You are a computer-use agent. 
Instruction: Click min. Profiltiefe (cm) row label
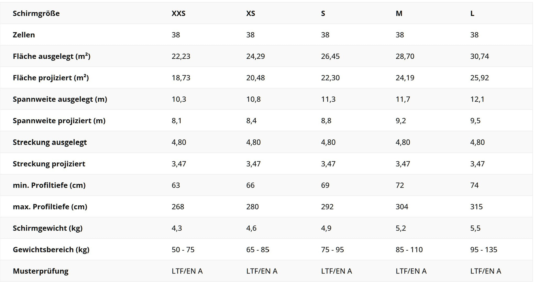tap(49, 185)
